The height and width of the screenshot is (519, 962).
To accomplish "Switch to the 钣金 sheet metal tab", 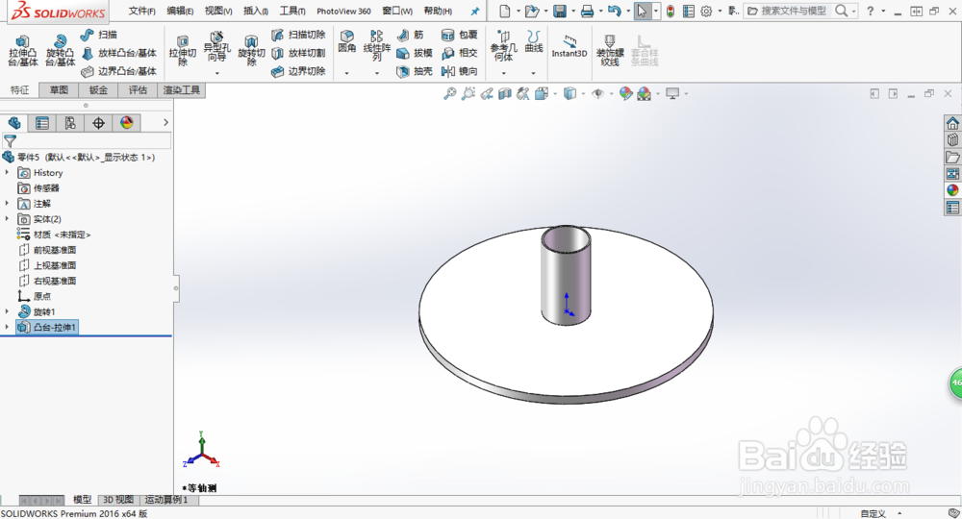I will coord(98,90).
